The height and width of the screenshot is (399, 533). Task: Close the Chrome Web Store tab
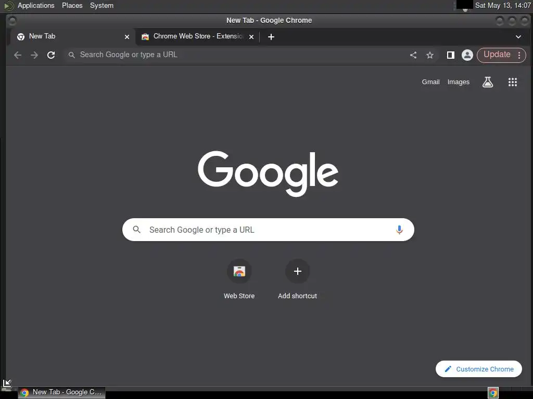tap(251, 37)
